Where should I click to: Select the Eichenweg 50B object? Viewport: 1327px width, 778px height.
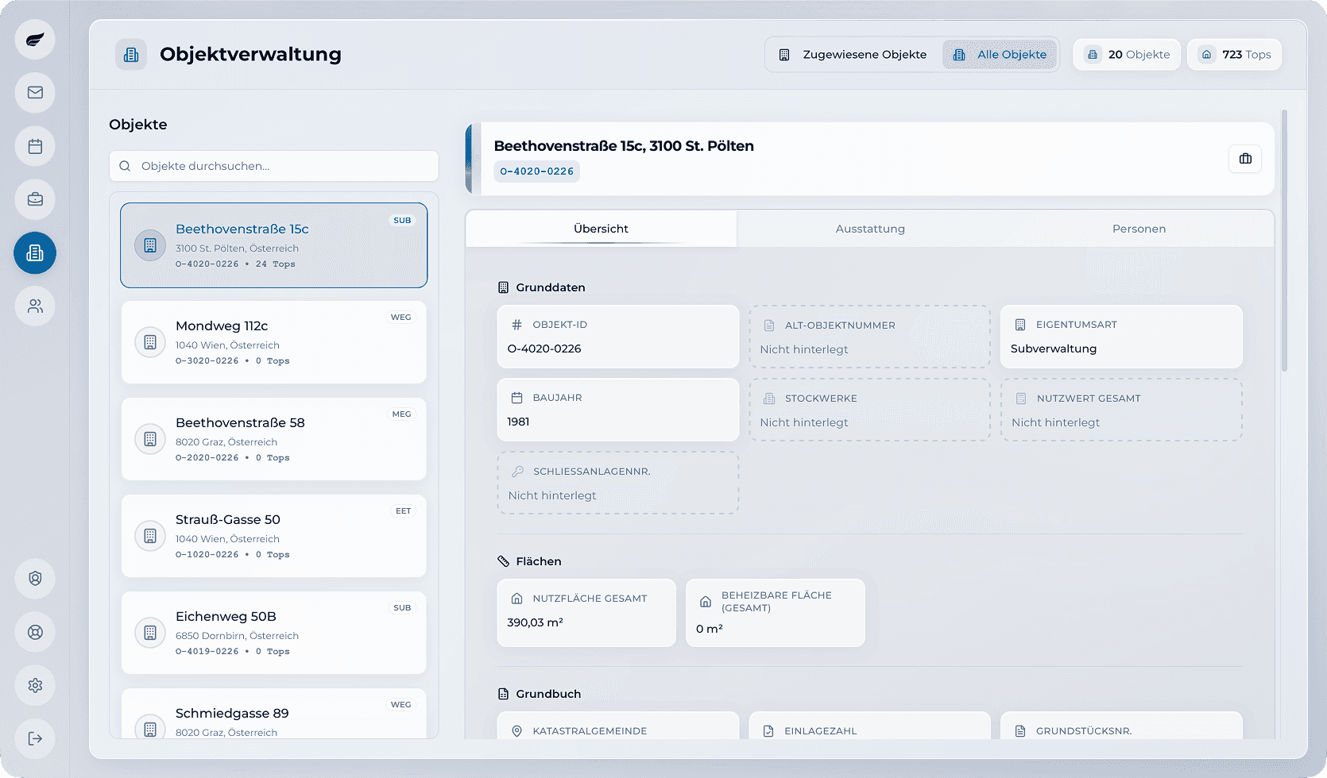coord(273,633)
